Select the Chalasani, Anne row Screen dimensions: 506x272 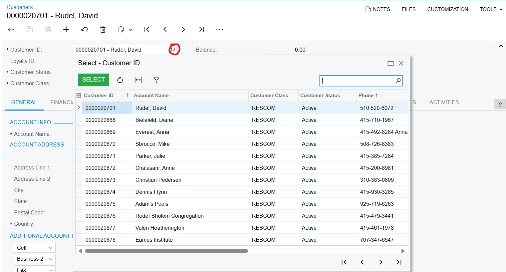(242, 168)
